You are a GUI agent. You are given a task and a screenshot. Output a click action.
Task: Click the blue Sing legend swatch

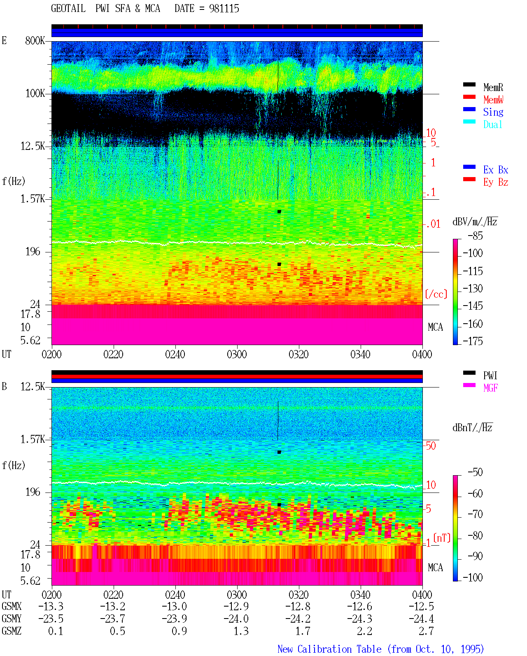click(x=469, y=109)
